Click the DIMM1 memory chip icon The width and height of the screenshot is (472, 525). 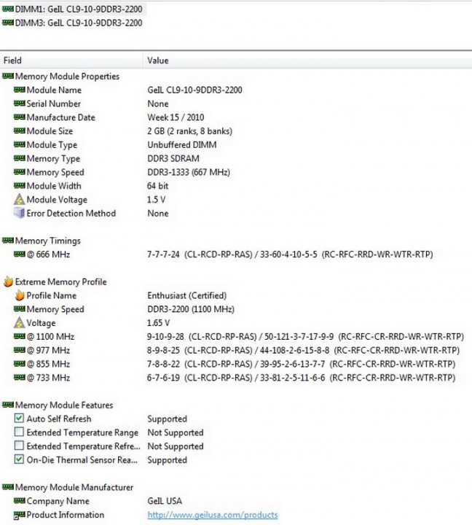8,9
